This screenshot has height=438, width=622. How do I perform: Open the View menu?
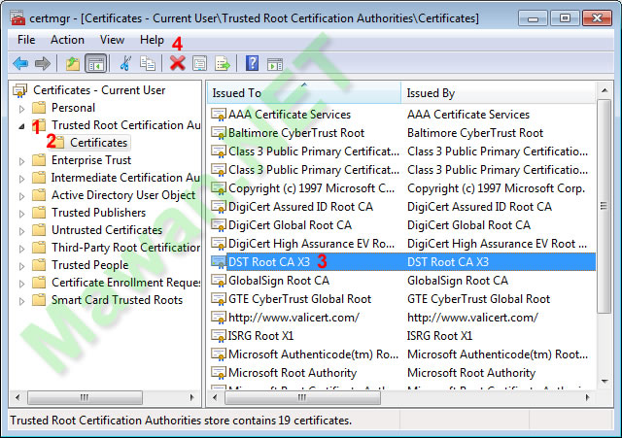point(112,40)
